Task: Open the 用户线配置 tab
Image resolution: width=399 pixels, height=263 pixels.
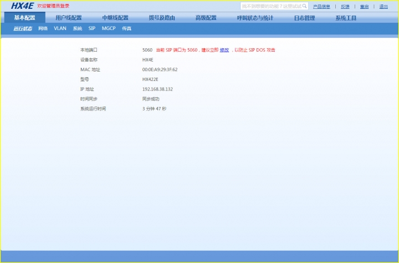Action: coord(69,18)
